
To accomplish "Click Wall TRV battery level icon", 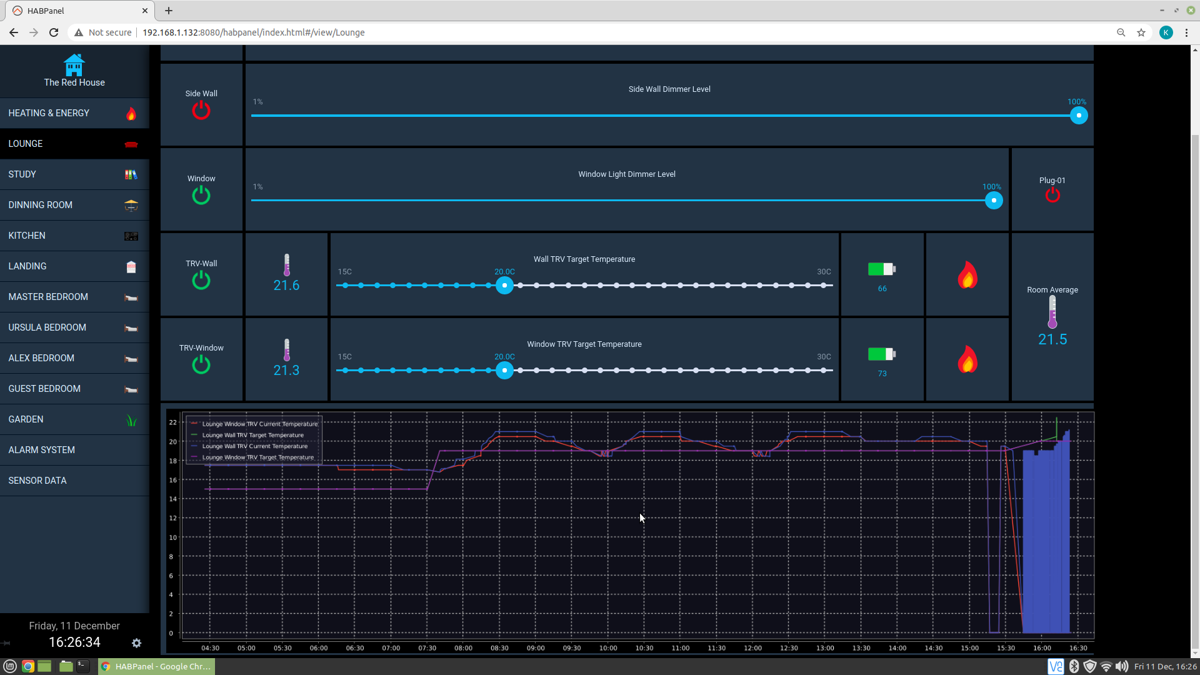I will [882, 269].
